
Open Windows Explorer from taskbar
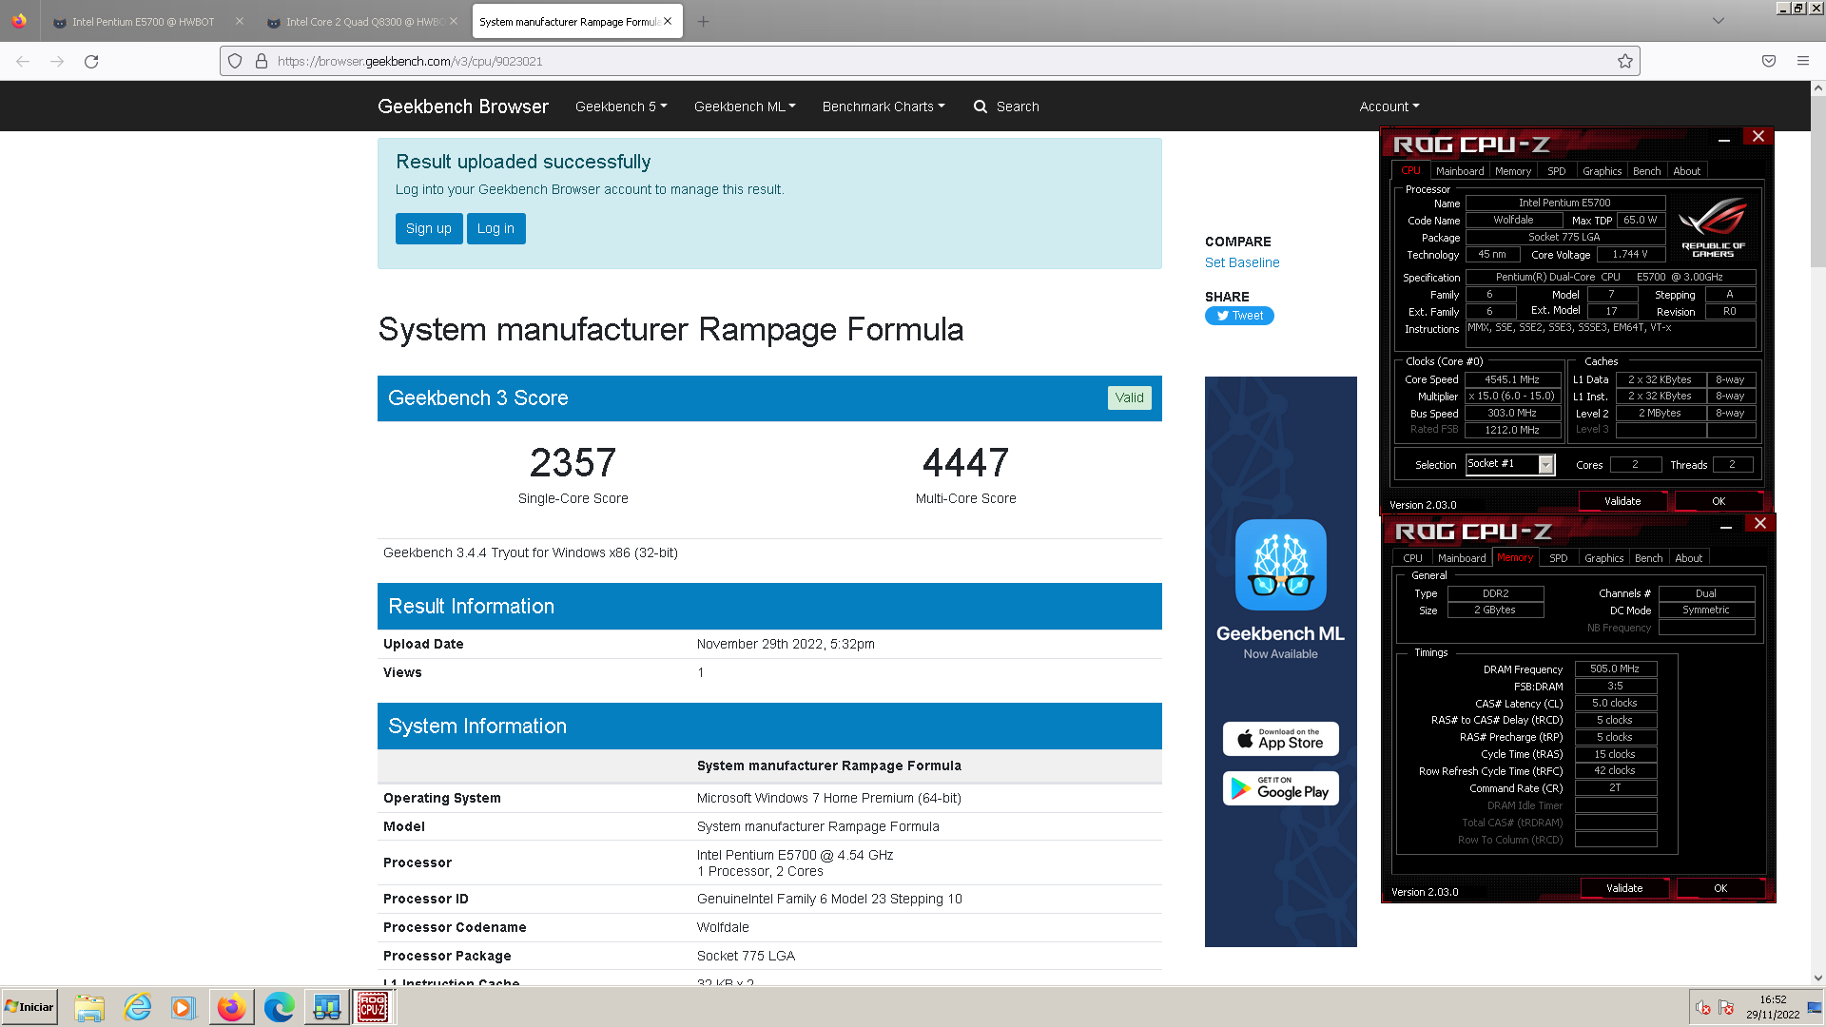point(89,1007)
